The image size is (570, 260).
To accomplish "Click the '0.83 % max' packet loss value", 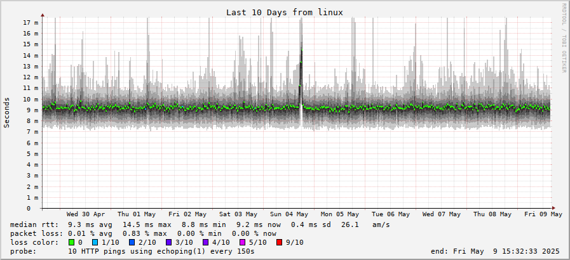I will pos(145,233).
